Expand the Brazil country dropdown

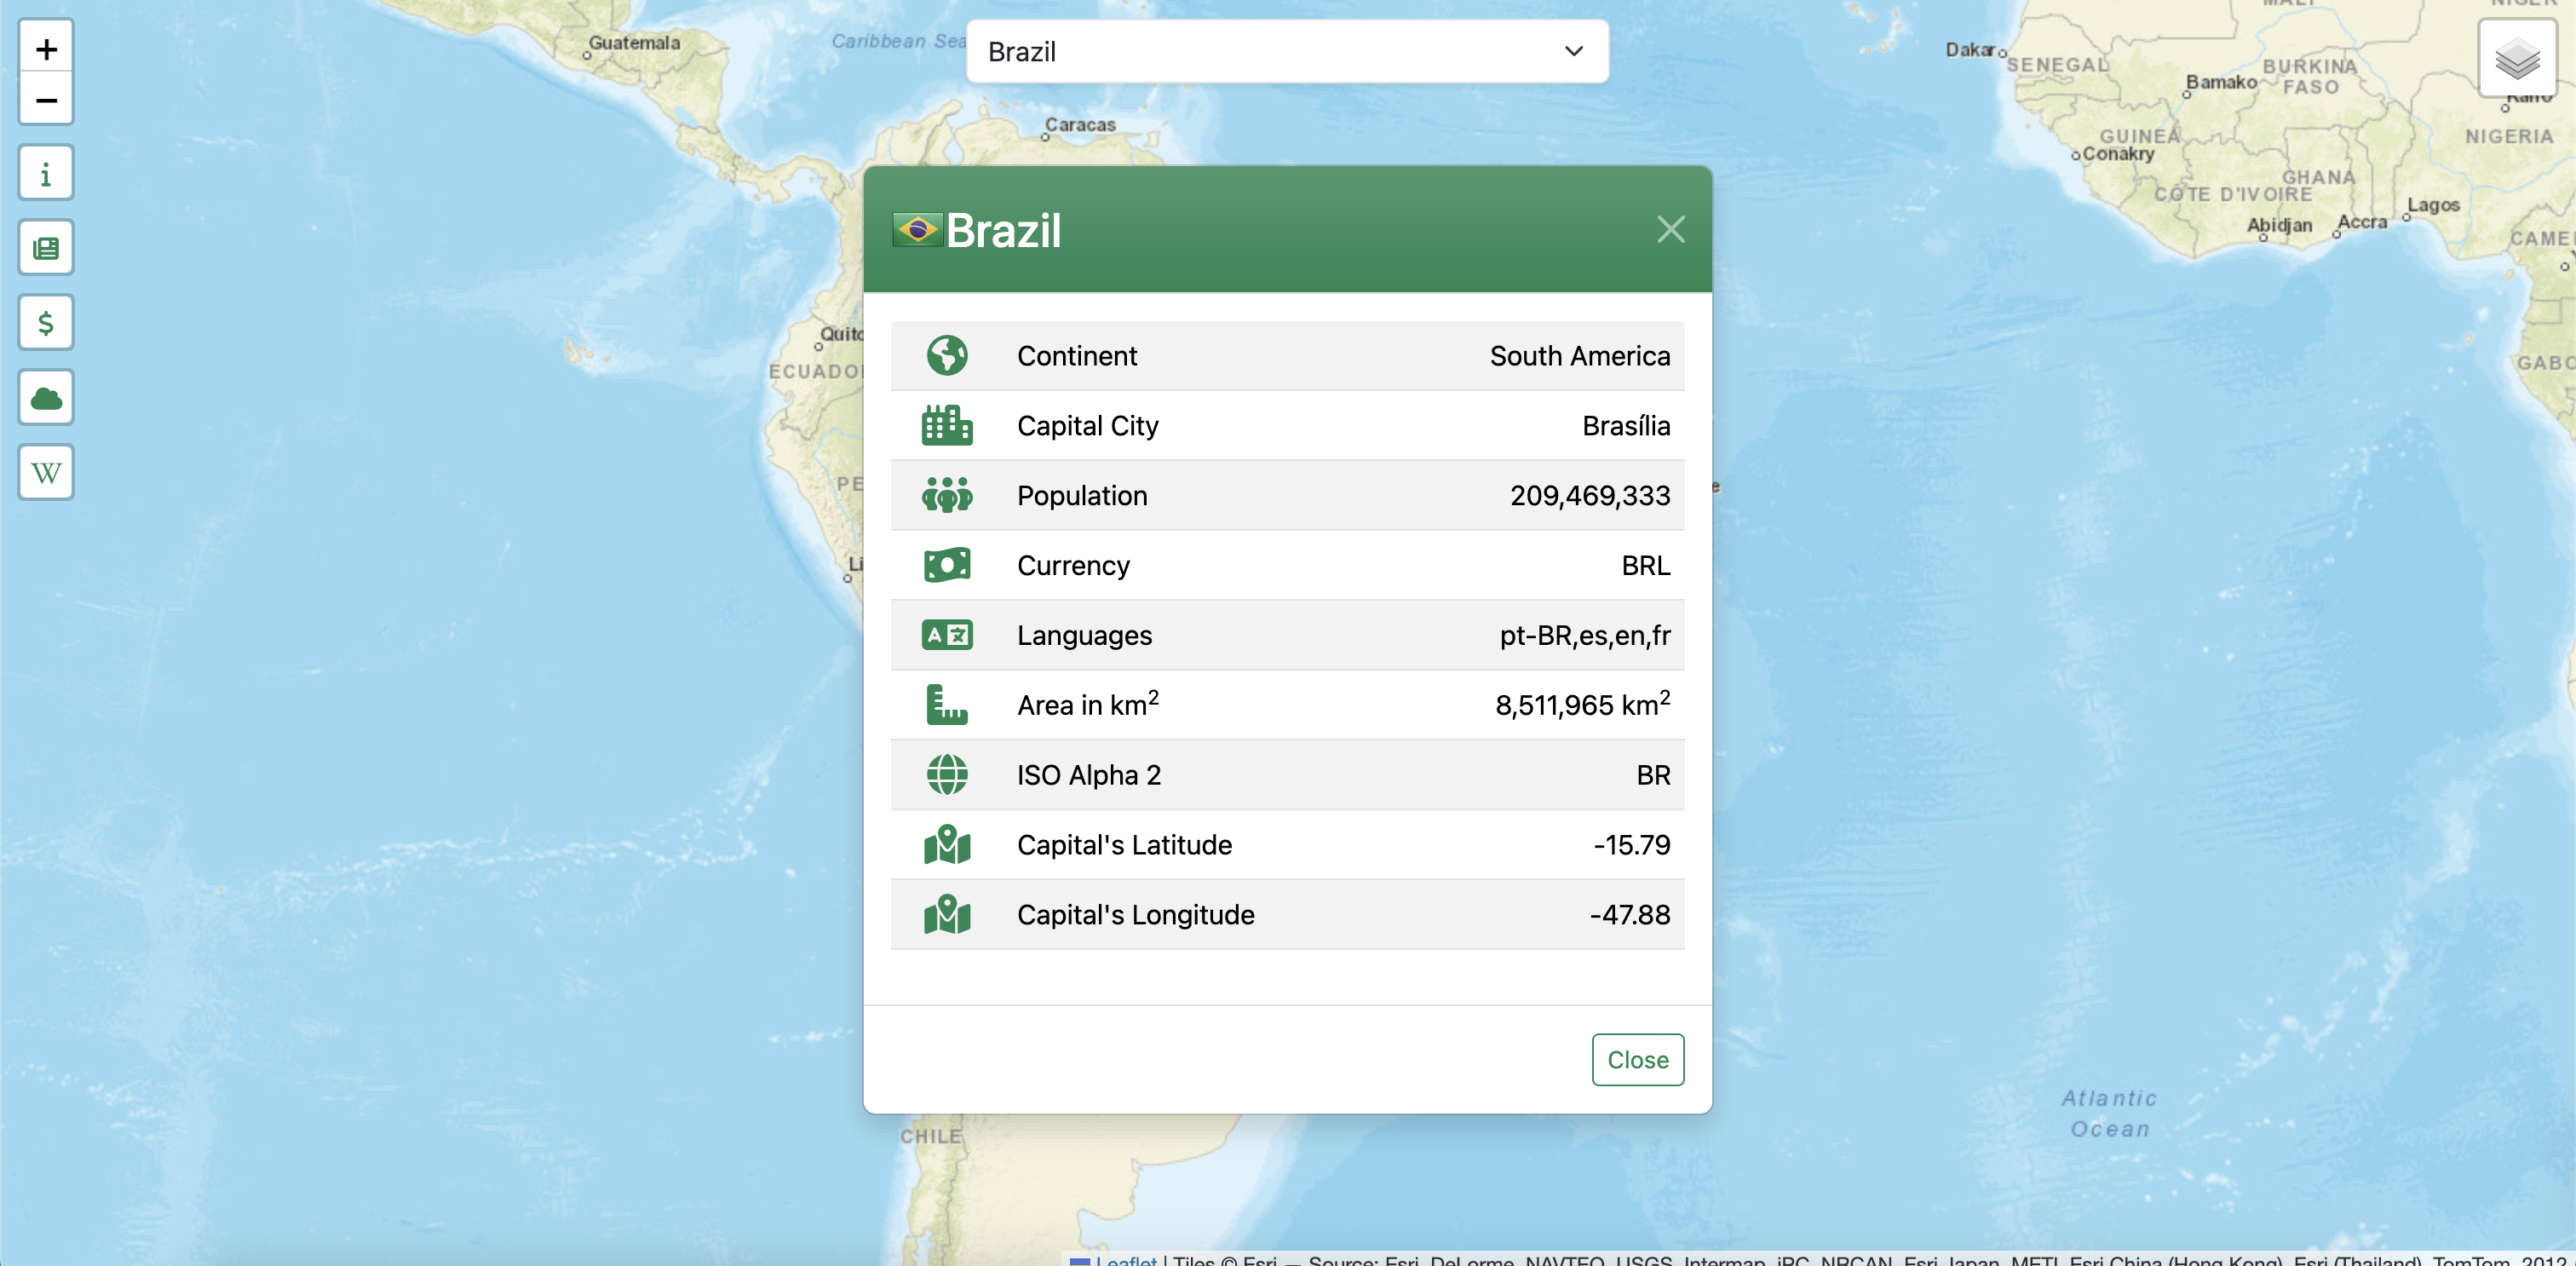click(x=1286, y=51)
